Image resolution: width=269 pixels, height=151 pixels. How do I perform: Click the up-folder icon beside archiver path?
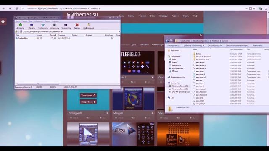17,32
